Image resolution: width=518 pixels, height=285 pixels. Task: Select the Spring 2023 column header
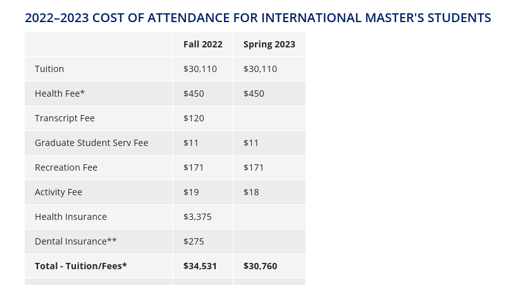tap(269, 44)
